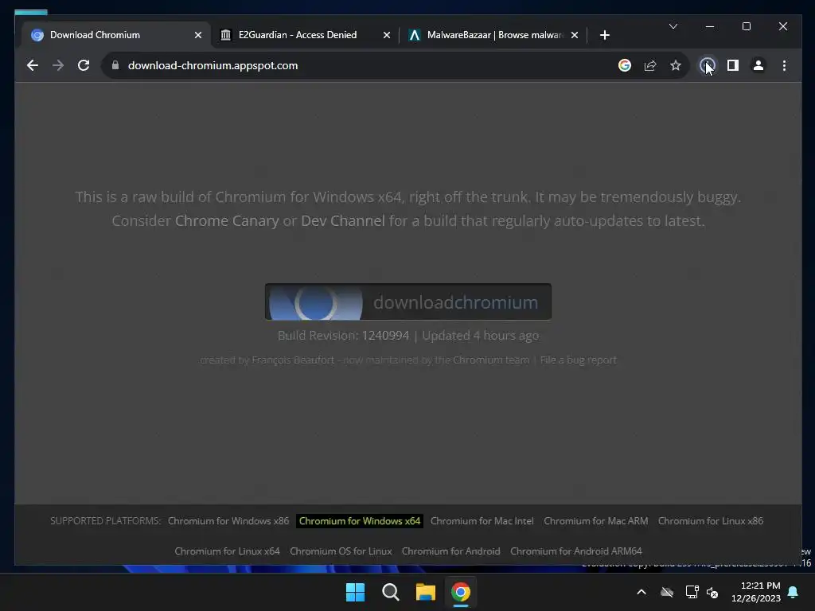Go back to the previous page
The image size is (815, 611).
pos(32,65)
